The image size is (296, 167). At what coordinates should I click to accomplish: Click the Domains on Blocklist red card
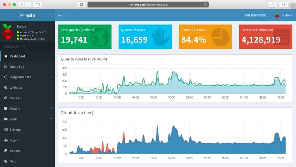coord(266,37)
